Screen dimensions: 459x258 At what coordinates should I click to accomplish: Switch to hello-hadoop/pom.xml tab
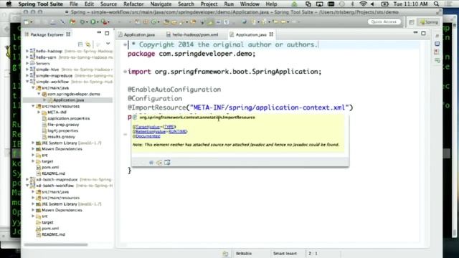click(192, 34)
